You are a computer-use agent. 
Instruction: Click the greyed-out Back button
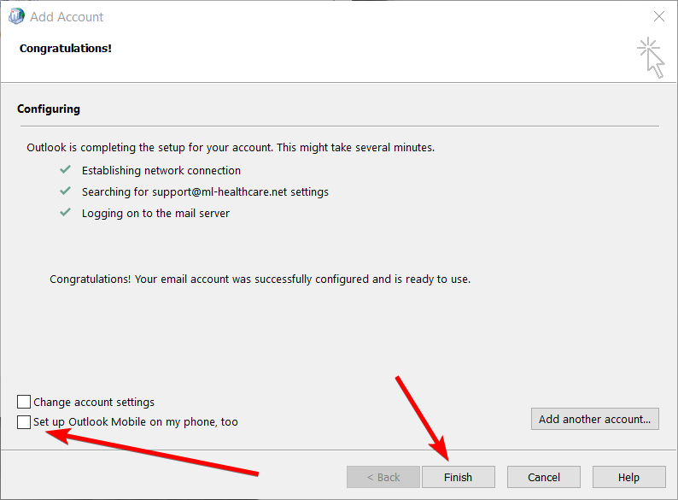pos(383,477)
